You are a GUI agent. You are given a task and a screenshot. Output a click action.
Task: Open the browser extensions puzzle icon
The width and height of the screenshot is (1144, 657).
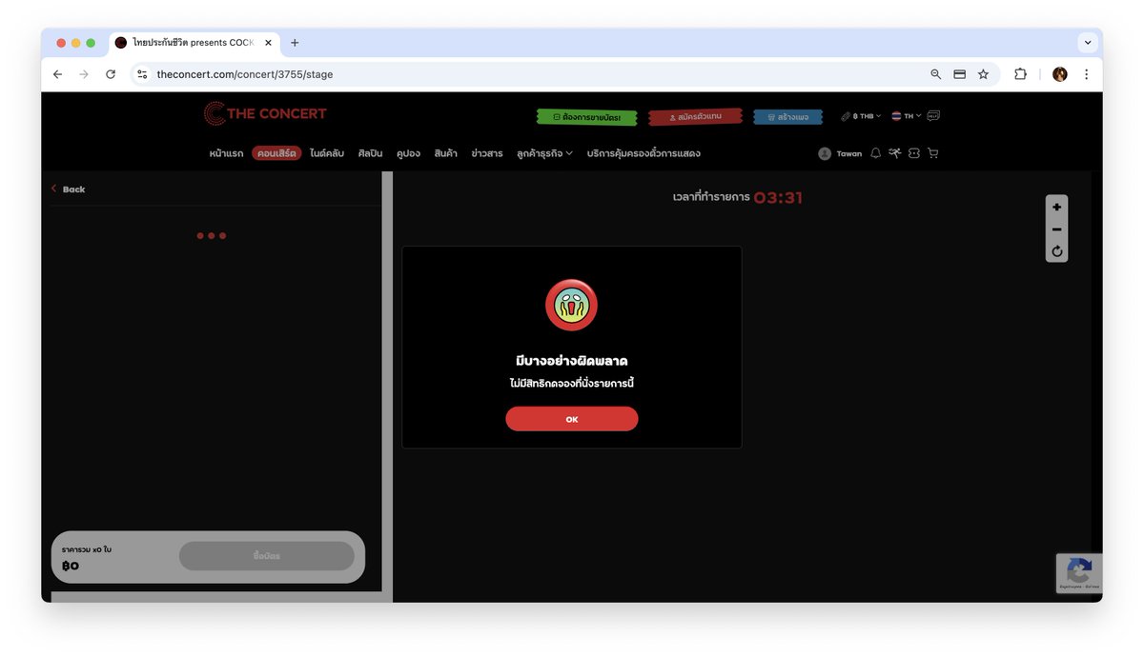1020,74
